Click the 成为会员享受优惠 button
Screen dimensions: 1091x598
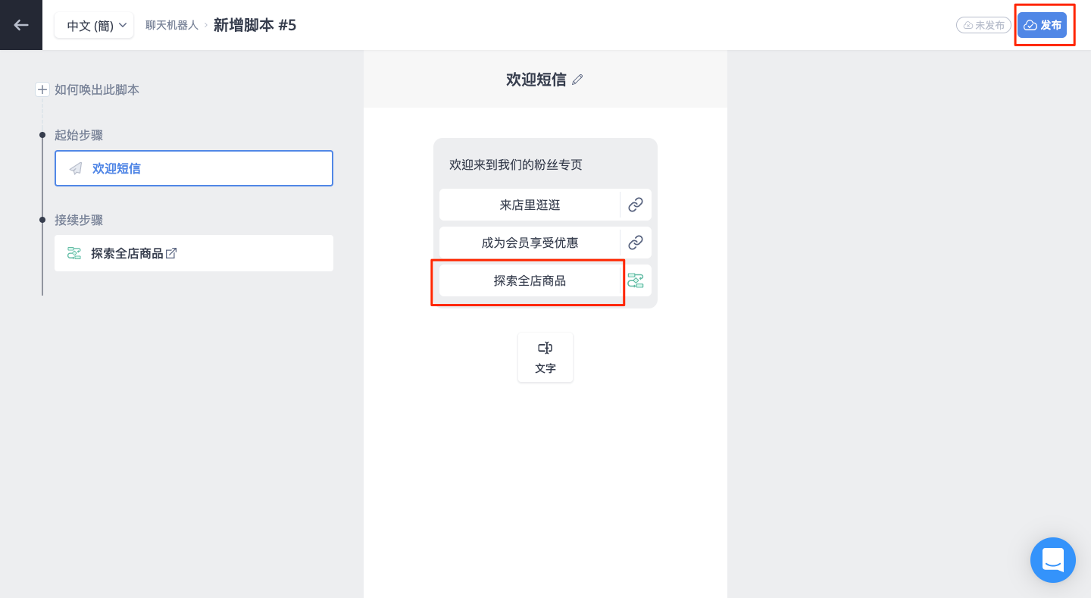tap(530, 243)
